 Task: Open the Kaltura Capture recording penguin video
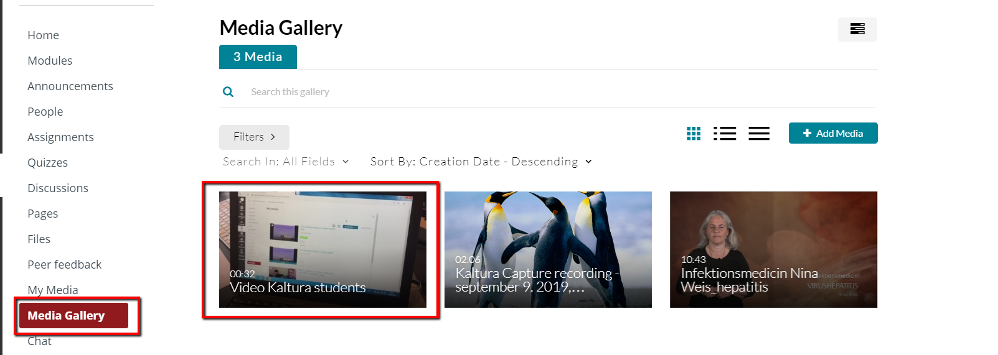548,249
